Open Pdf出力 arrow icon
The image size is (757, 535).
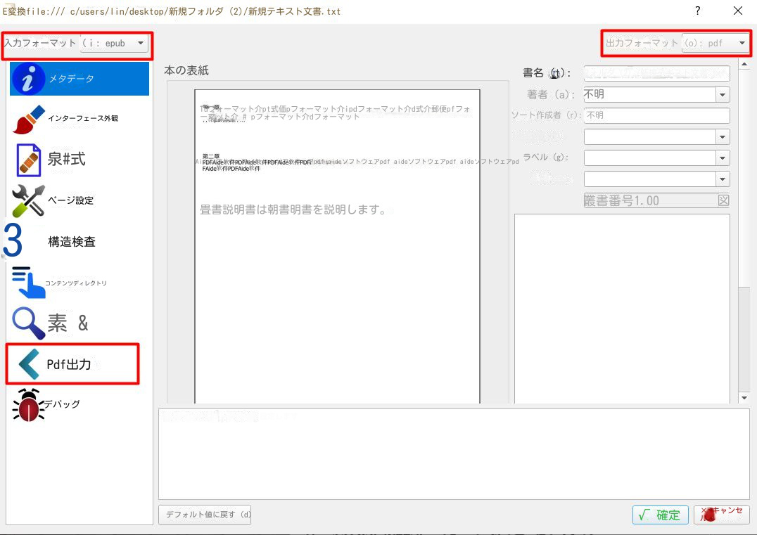28,364
